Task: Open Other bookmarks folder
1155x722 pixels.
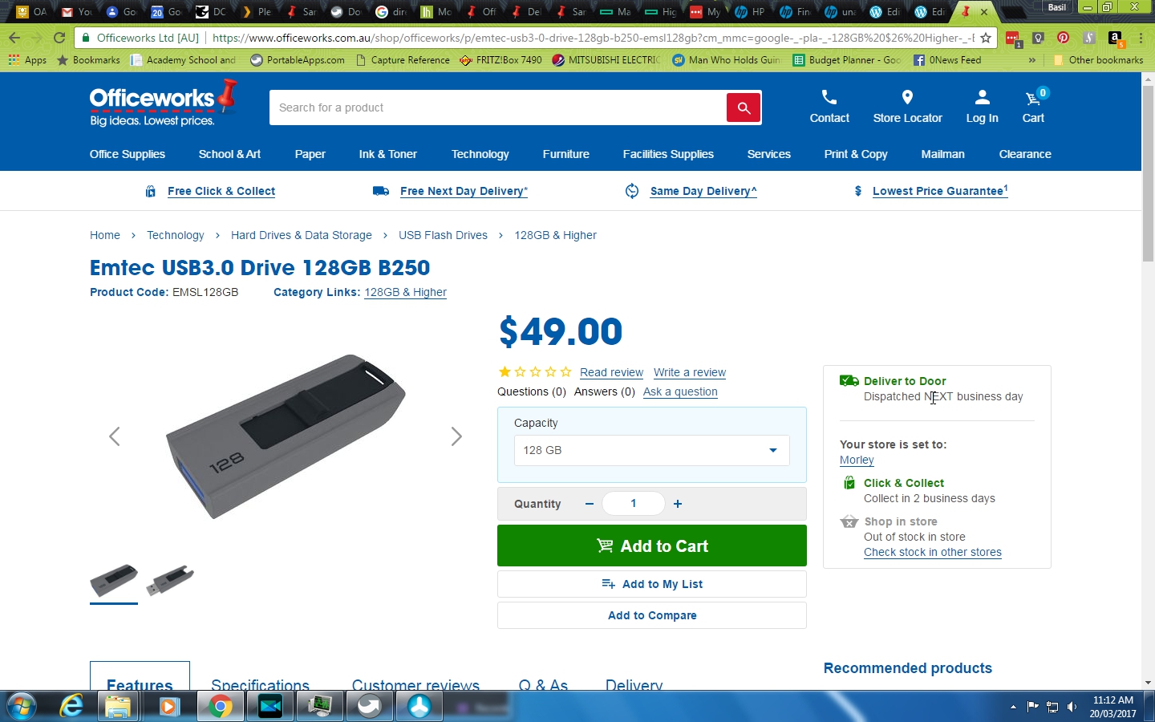Action: coord(1098,60)
